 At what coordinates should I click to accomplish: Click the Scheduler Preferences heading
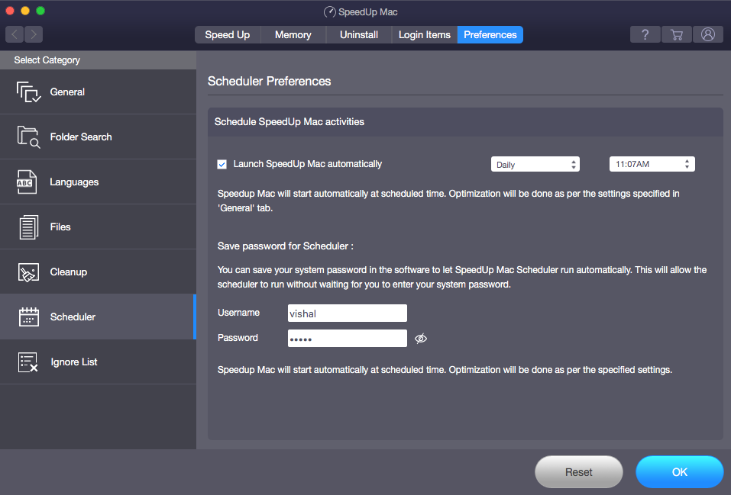point(269,82)
